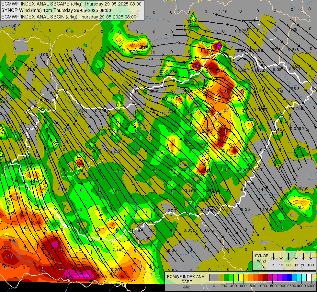Pick the bright magenta swatch after the 1500 tick
Screen dimensions: 317x292
pos(275,277)
